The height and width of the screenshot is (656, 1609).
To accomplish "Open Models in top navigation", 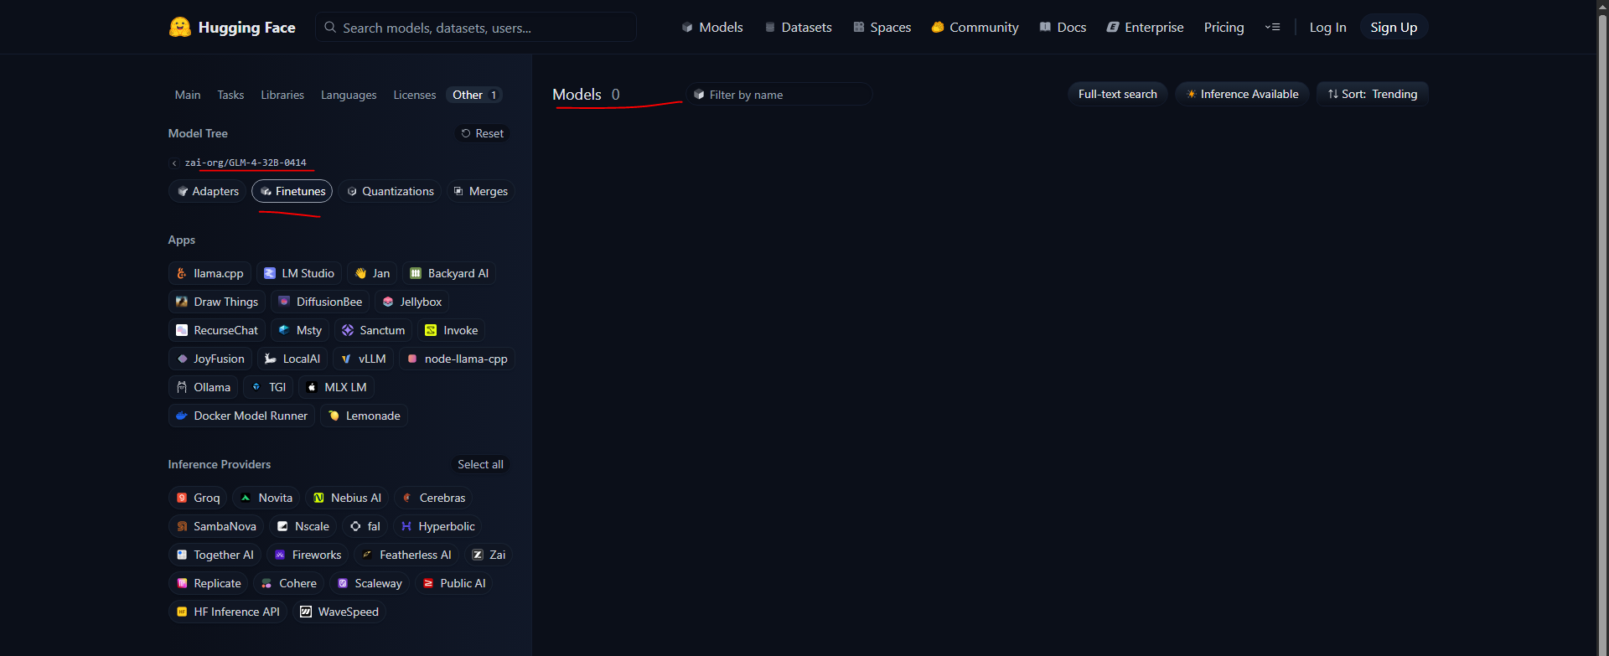I will (712, 28).
